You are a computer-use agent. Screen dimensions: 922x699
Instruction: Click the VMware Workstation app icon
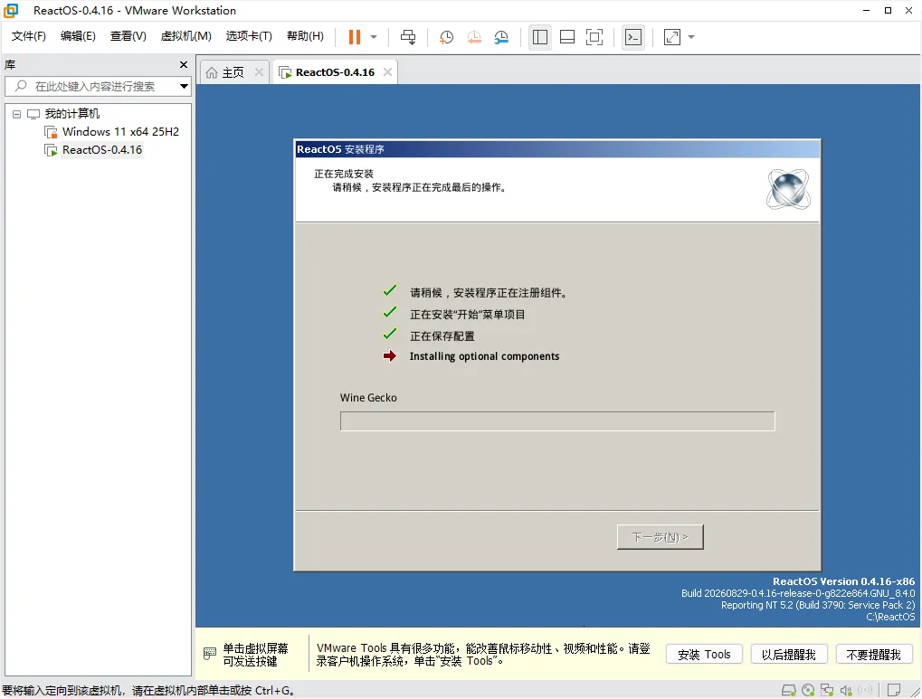pyautogui.click(x=11, y=10)
